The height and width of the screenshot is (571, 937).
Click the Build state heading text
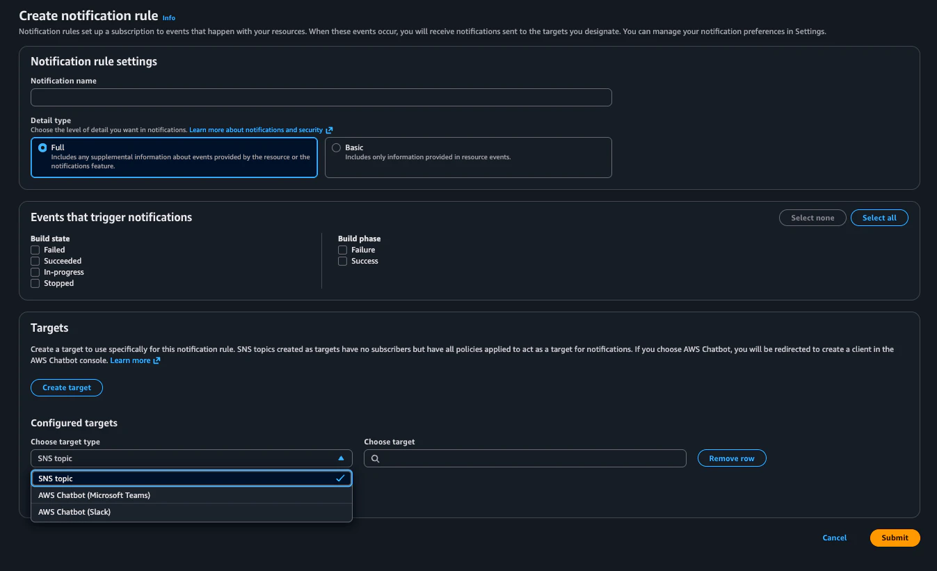[x=50, y=239]
